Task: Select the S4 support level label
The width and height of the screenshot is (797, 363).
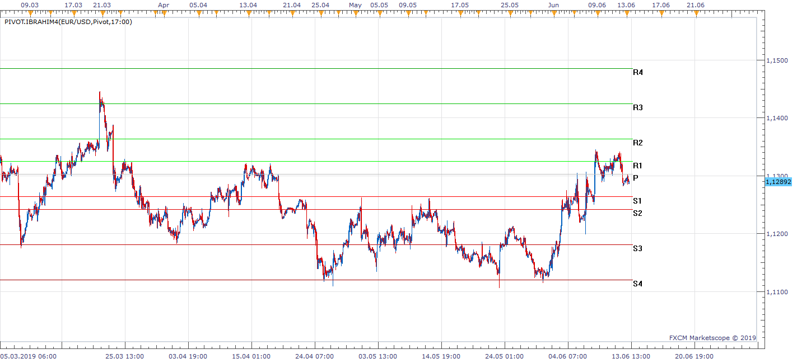Action: click(x=638, y=284)
